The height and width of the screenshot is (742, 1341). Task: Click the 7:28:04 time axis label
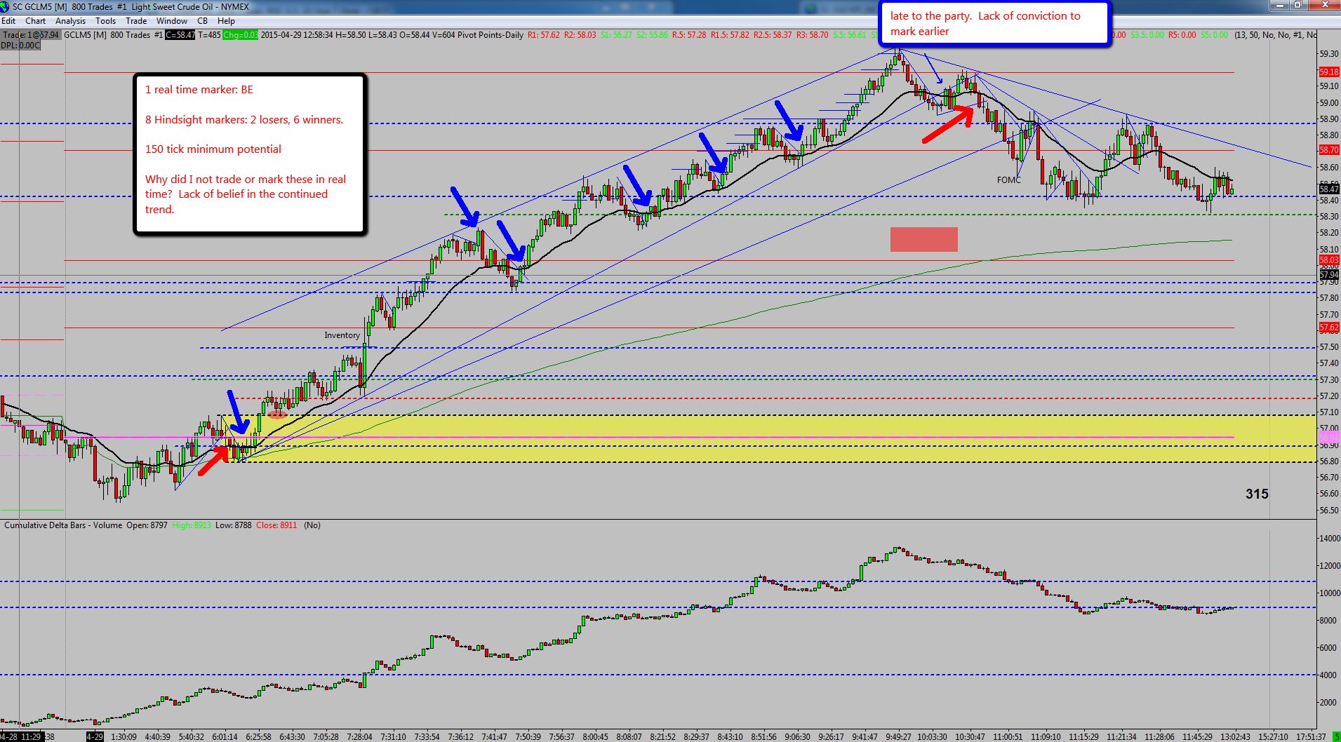(359, 737)
